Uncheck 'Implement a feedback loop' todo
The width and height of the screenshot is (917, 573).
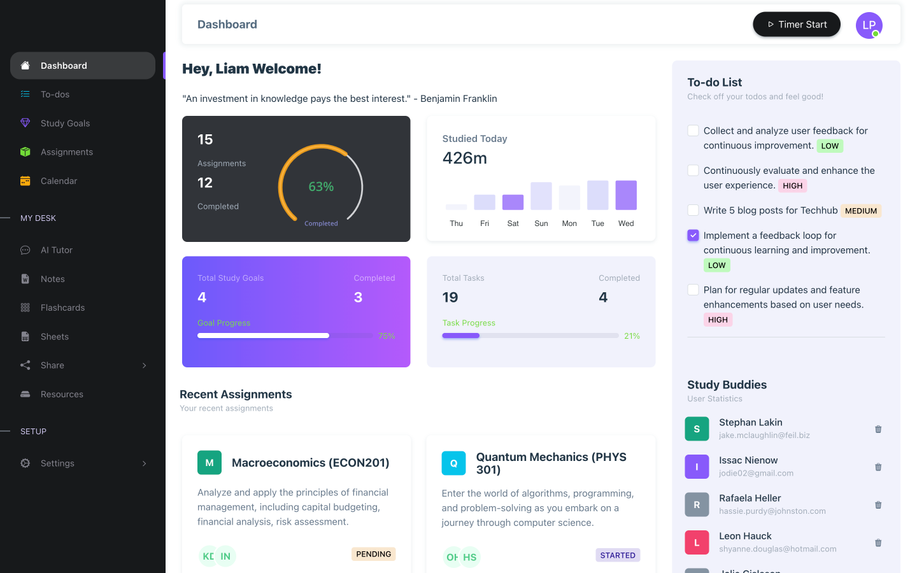pyautogui.click(x=693, y=236)
